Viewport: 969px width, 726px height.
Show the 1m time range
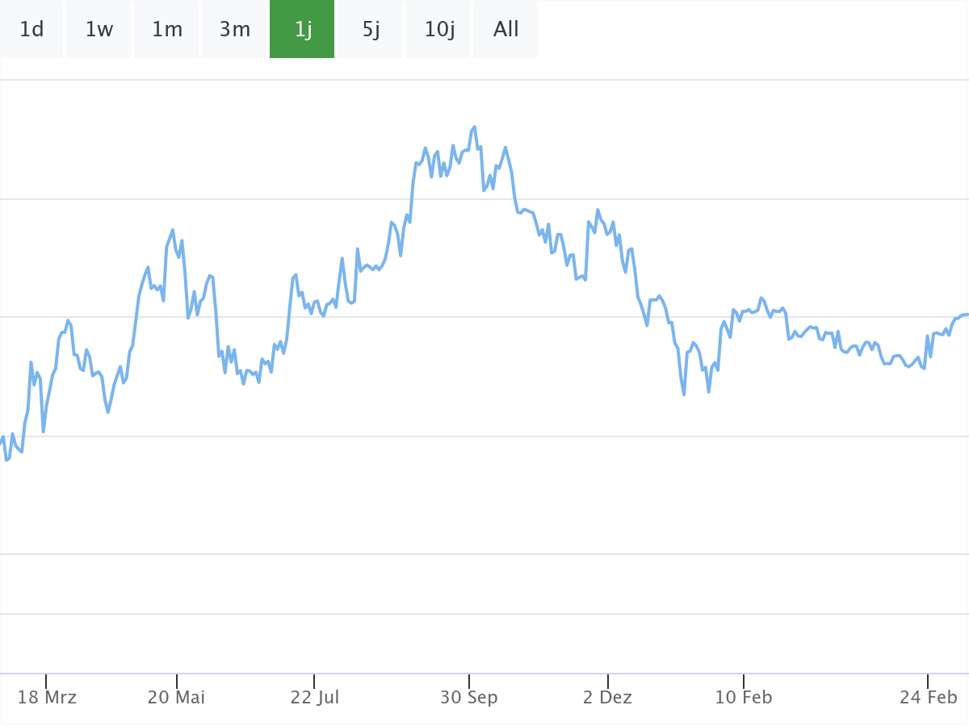tap(167, 30)
